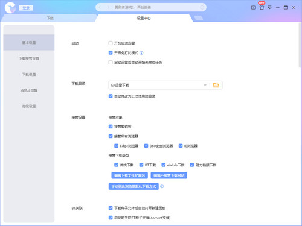The width and height of the screenshot is (302, 226).
Task: Minimize the Xunlei window
Action: [278, 8]
